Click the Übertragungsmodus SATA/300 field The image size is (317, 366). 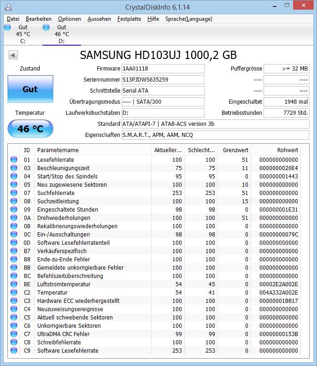click(163, 102)
